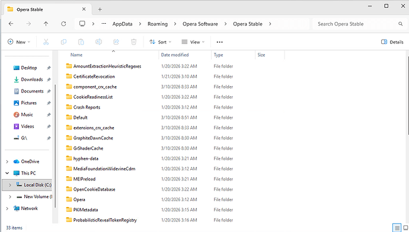Switch to large icons view in status bar
This screenshot has width=409, height=232.
point(405,228)
